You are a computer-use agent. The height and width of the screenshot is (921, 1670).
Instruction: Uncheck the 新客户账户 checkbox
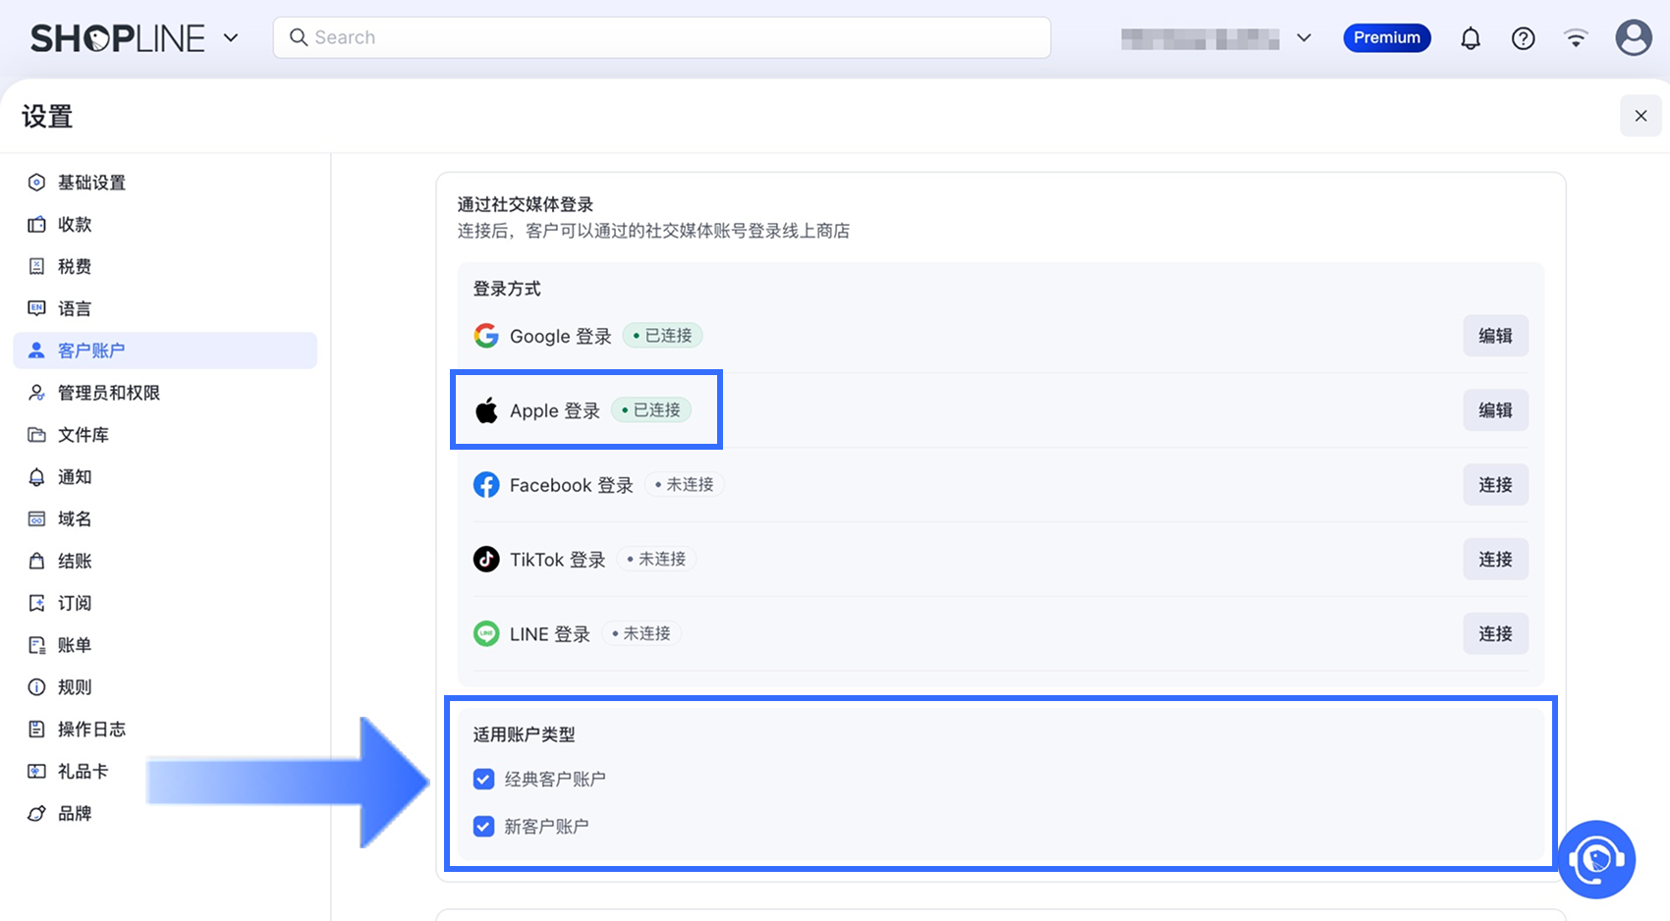click(483, 827)
